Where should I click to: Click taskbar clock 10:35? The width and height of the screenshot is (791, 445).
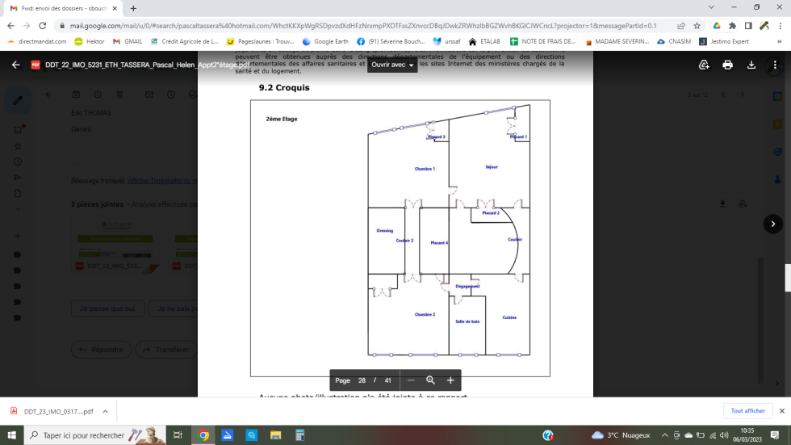747,435
